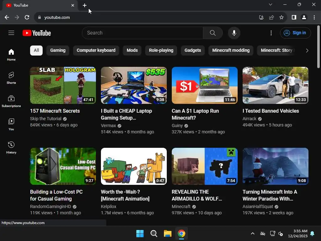The width and height of the screenshot is (321, 241).
Task: Visit Vermax channel link
Action: (108, 126)
